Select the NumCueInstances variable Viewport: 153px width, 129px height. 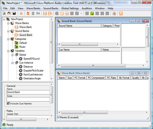pyautogui.click(x=33, y=74)
